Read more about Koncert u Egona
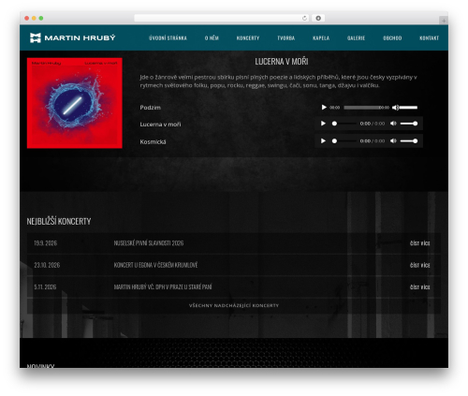 point(419,265)
